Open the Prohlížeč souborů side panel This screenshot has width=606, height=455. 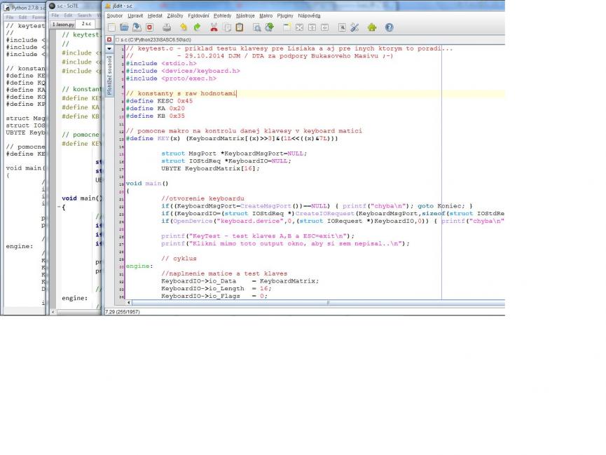tap(109, 74)
